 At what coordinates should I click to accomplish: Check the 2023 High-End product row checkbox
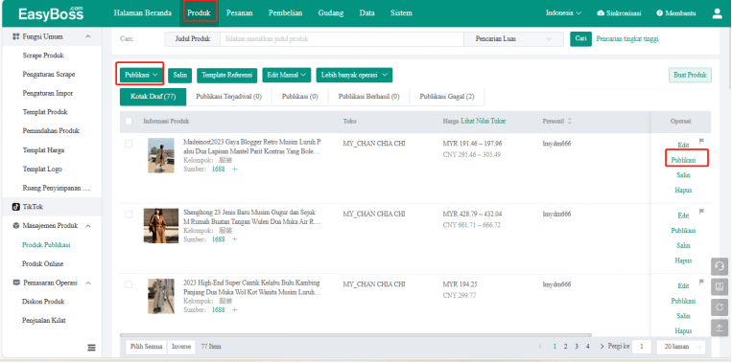pos(129,284)
